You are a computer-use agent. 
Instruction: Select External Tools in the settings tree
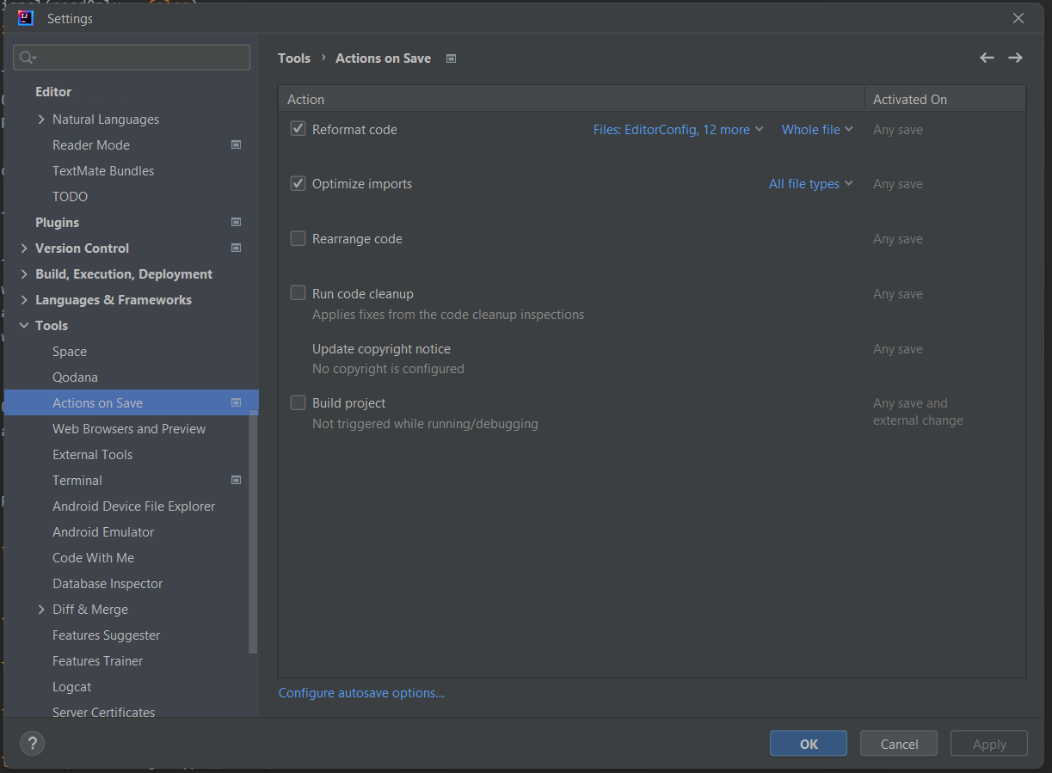(x=92, y=455)
